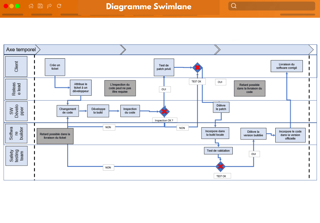Click the Share arrow icon
The height and width of the screenshot is (223, 320).
(x=49, y=6)
